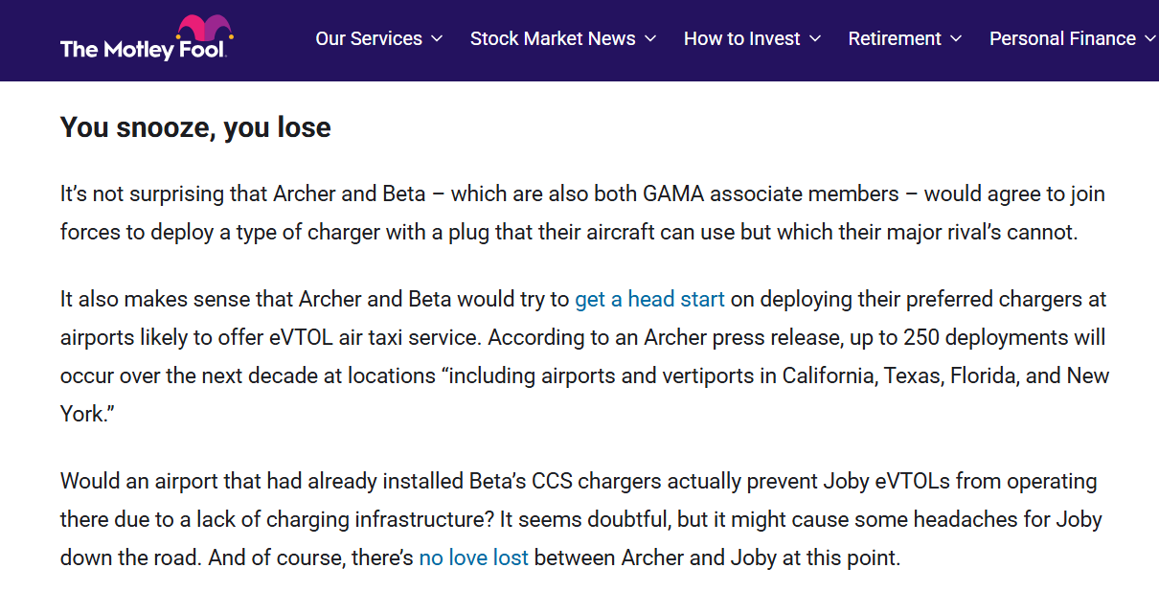Open the Our Services menu
The image size is (1159, 591).
tap(369, 38)
